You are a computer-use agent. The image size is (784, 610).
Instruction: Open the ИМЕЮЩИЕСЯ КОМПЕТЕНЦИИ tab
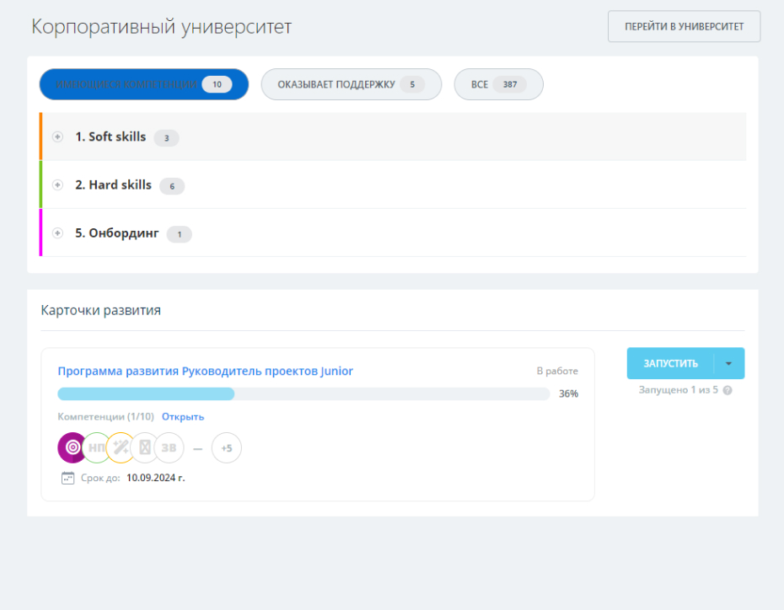144,84
